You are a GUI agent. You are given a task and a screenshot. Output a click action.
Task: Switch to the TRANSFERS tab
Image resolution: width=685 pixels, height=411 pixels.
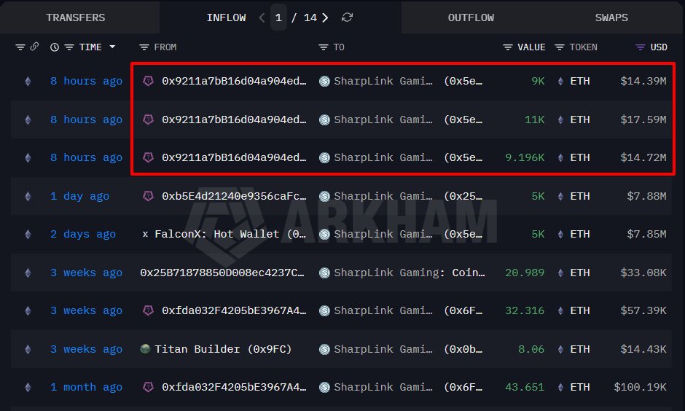pyautogui.click(x=76, y=17)
